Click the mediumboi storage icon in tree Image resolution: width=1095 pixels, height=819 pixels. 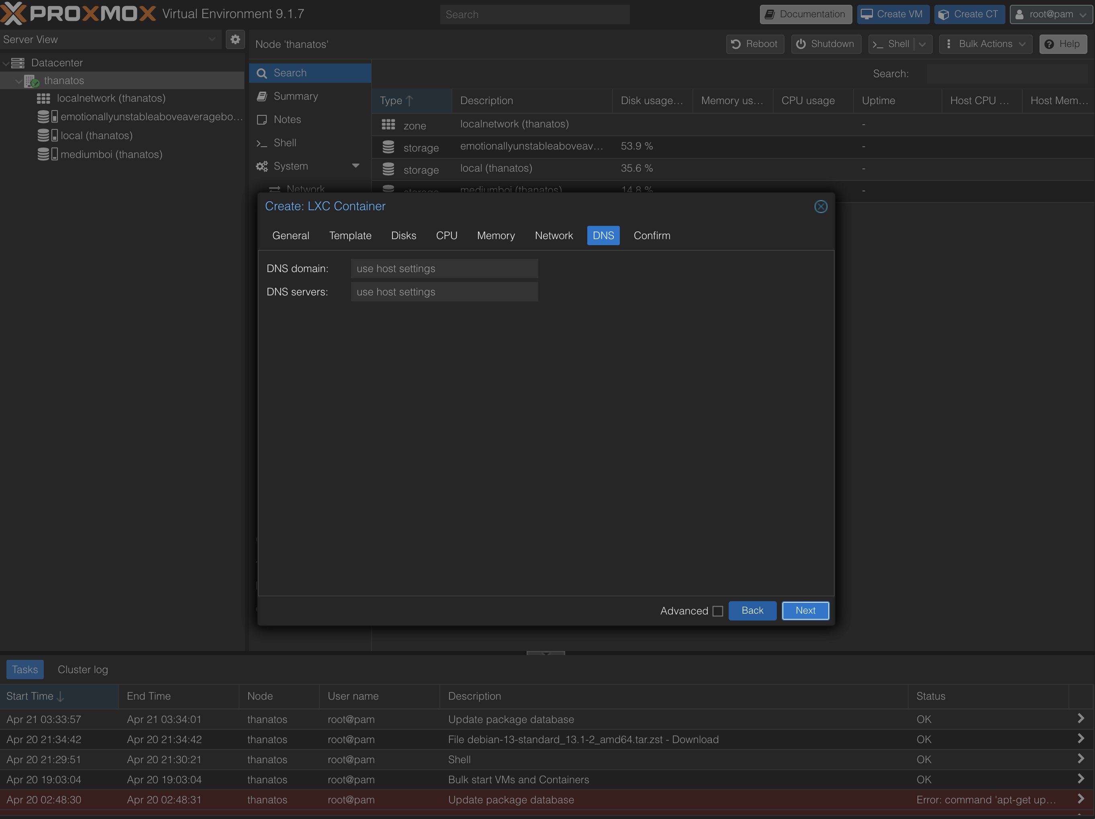(47, 154)
